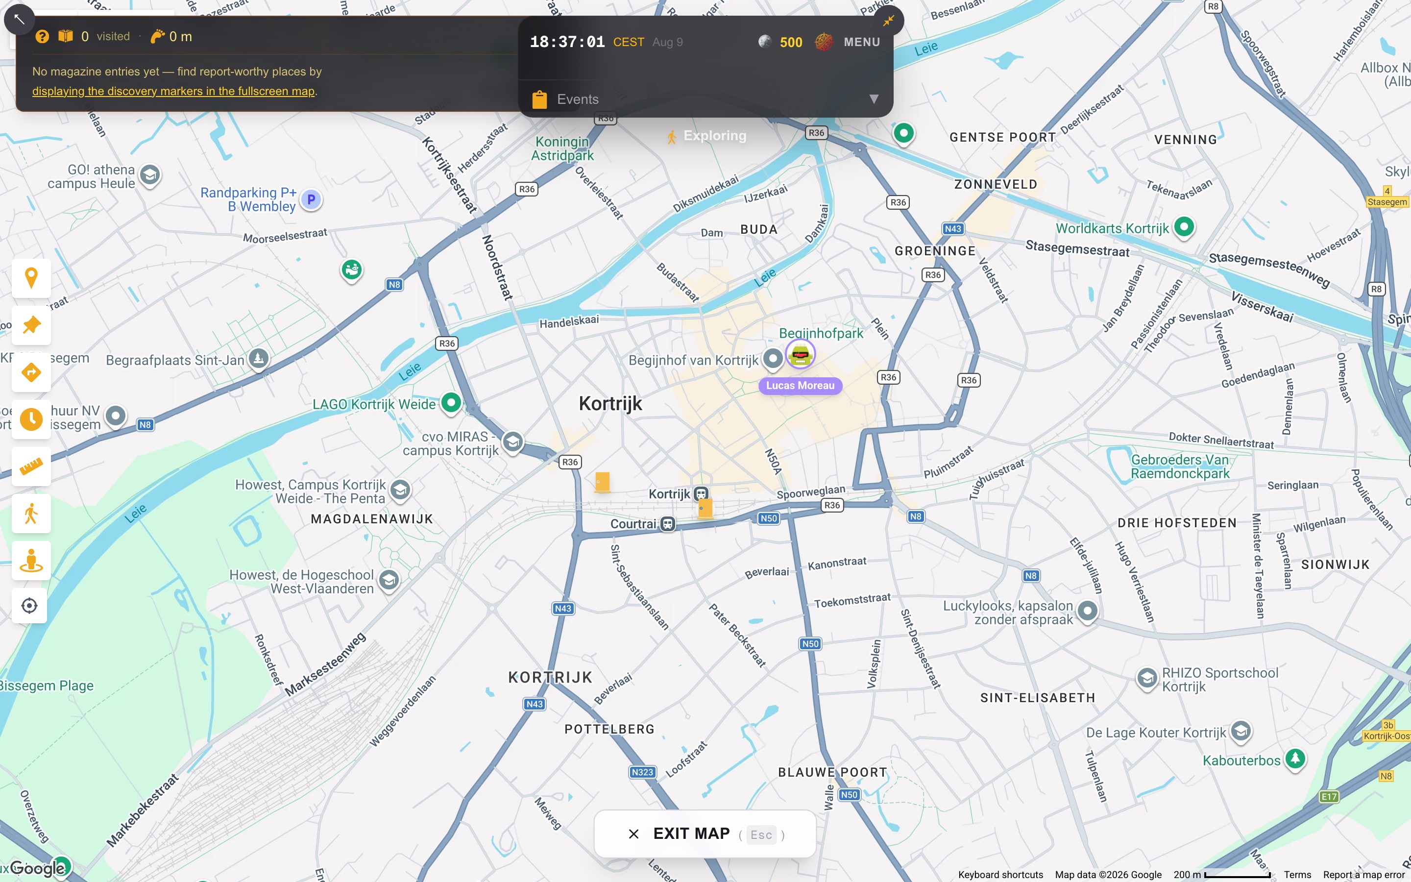Click the Lucas Moreau avatar marker
This screenshot has width=1411, height=882.
click(x=801, y=354)
